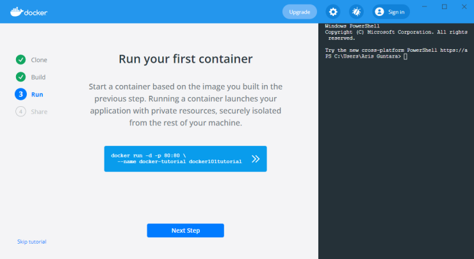Click the Upgrade button

pos(300,12)
